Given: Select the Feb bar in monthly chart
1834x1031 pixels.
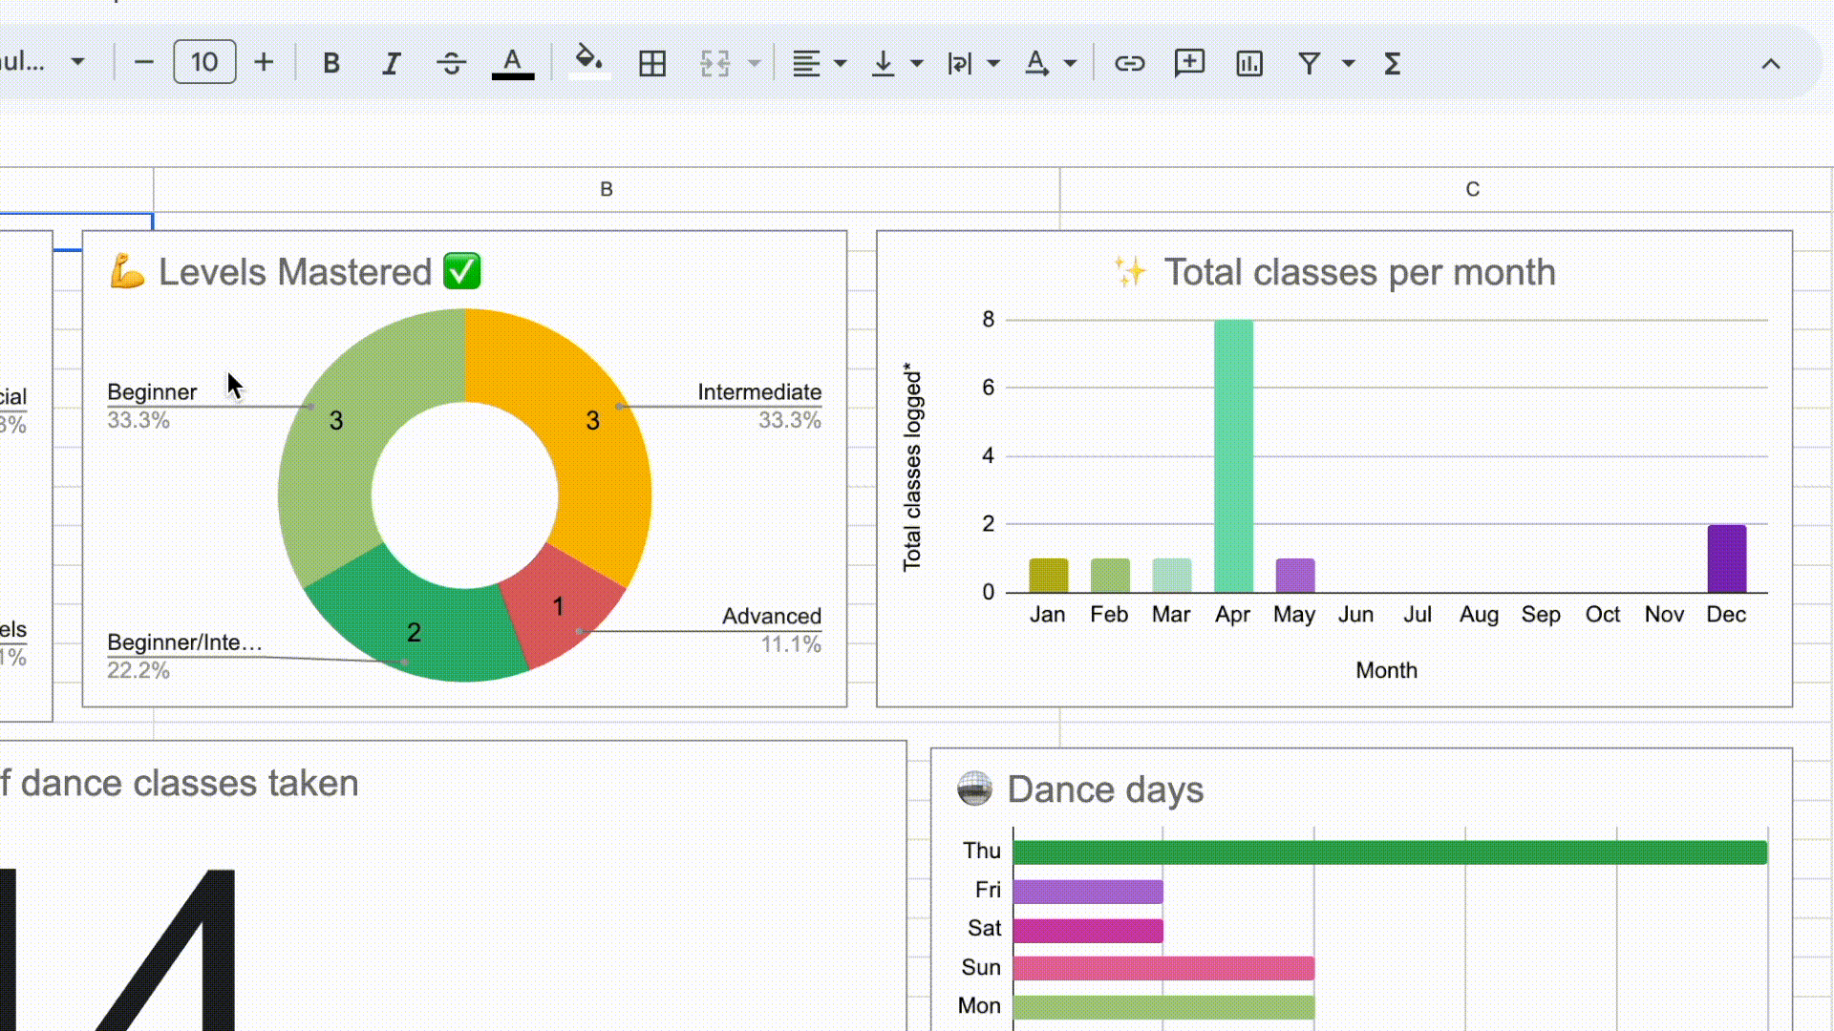Looking at the screenshot, I should click(x=1110, y=576).
